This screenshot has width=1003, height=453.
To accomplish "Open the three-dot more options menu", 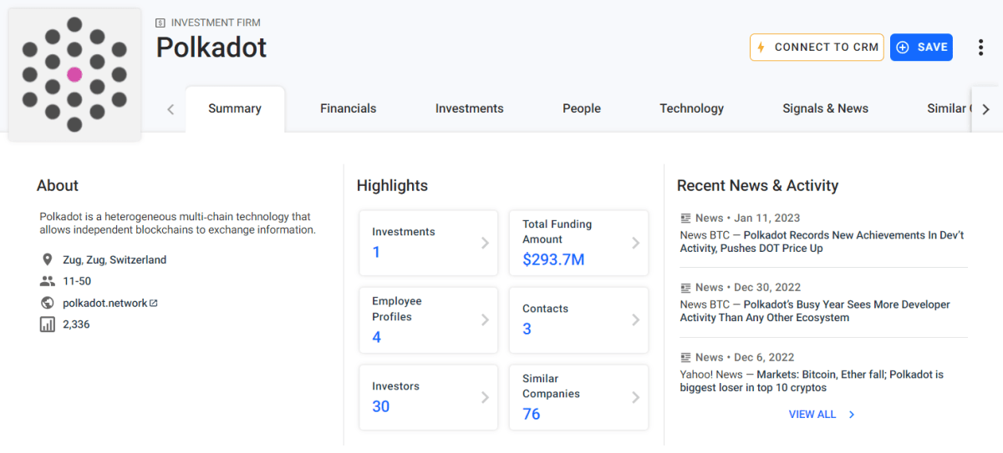I will coord(980,48).
